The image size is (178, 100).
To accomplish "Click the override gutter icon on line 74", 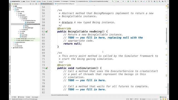I will (x=46, y=68).
